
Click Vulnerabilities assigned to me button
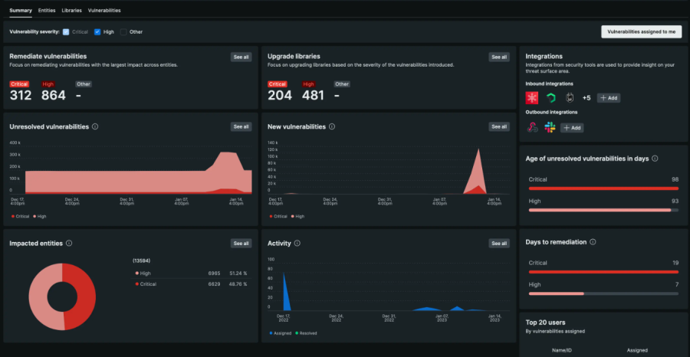pyautogui.click(x=641, y=31)
